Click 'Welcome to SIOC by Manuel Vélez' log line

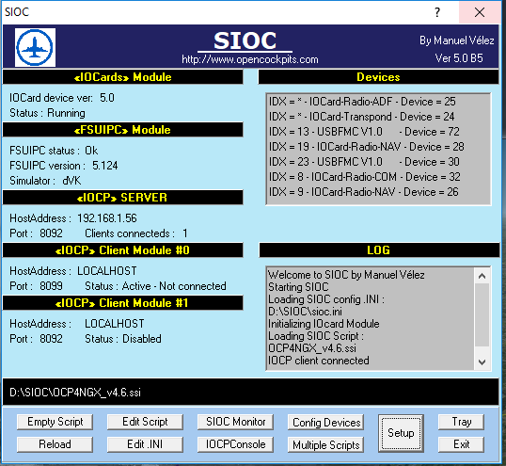click(346, 275)
